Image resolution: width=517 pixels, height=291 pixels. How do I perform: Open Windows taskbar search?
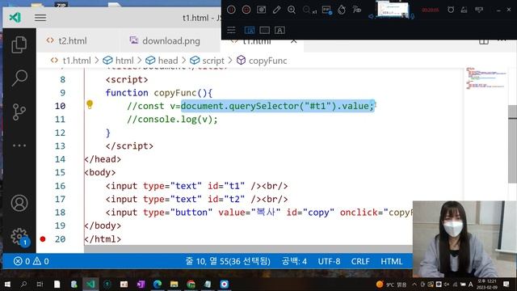click(23, 284)
